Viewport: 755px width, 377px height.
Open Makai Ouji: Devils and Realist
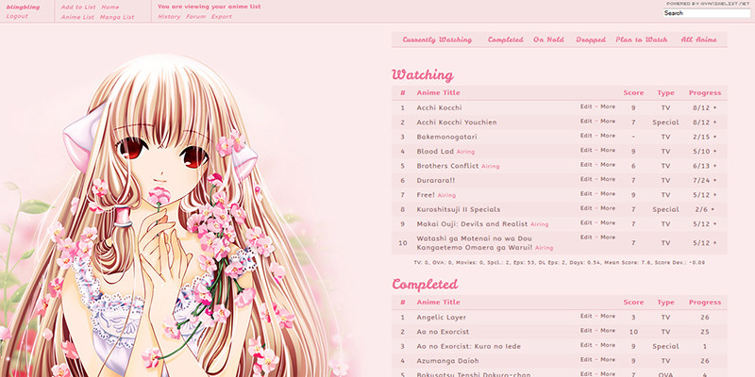473,224
